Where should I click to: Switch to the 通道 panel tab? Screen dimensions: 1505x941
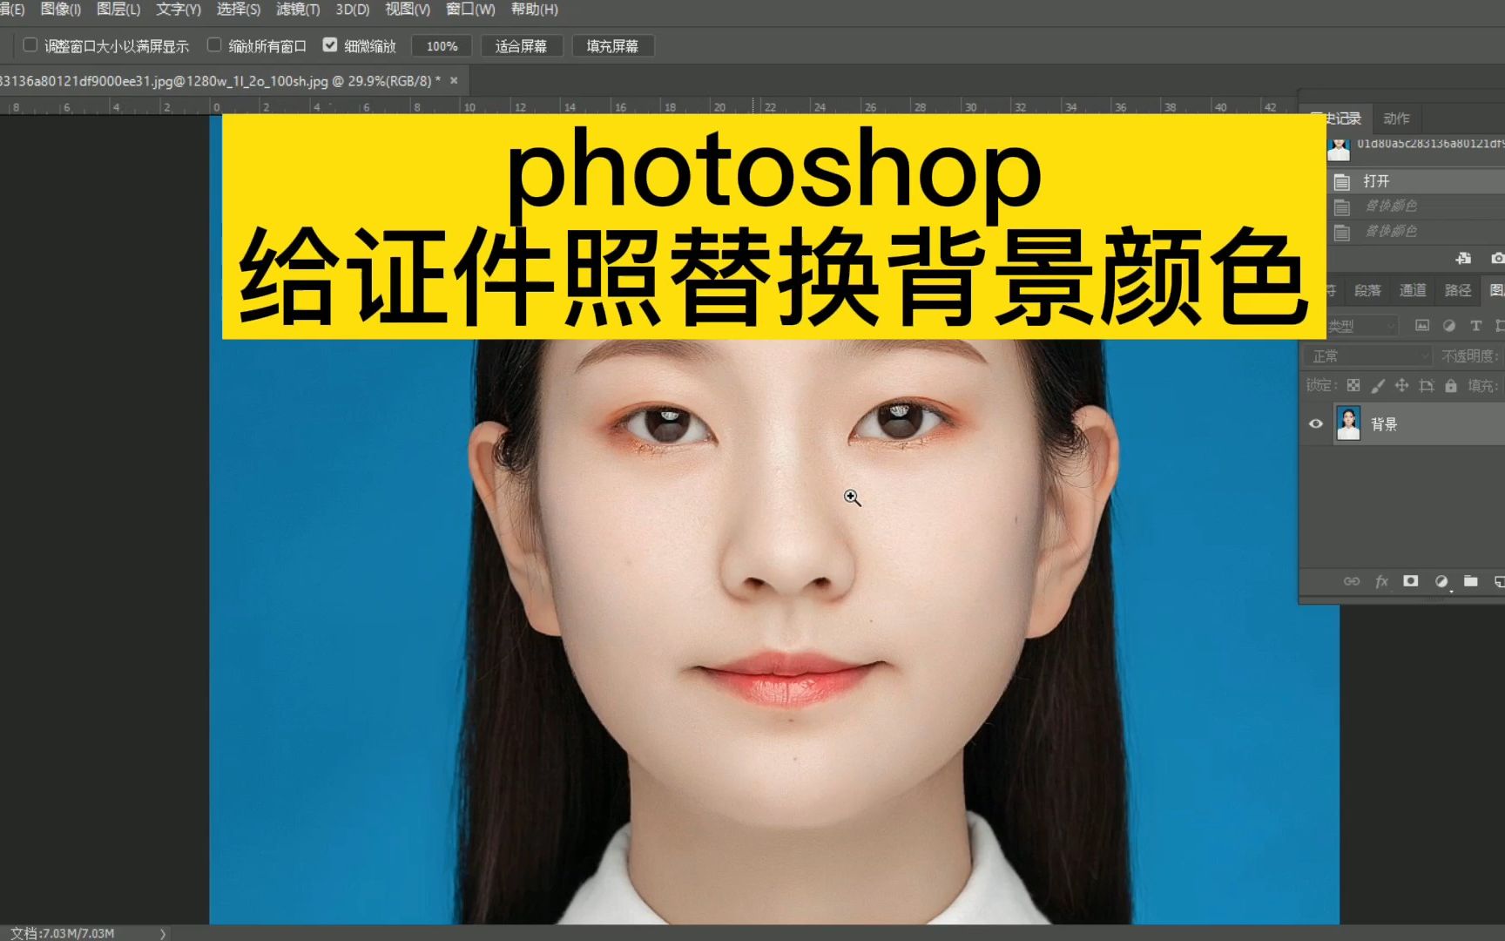coord(1413,290)
